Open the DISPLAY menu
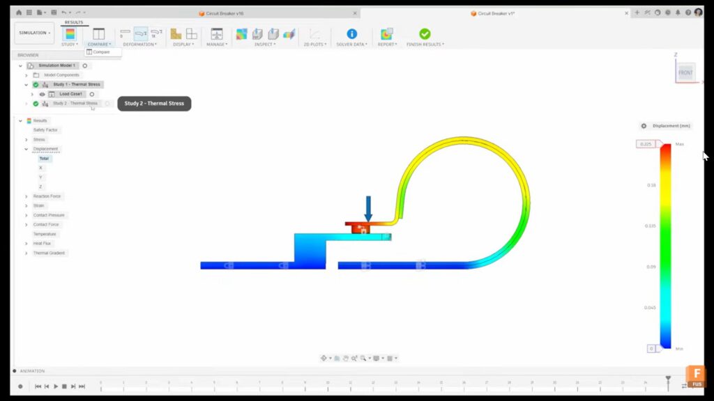Viewport: 714px width, 401px height. coord(183,45)
